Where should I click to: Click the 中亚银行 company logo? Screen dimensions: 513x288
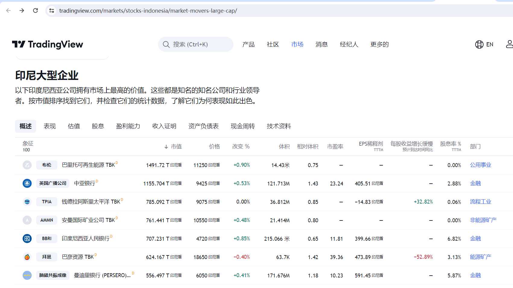point(27,183)
